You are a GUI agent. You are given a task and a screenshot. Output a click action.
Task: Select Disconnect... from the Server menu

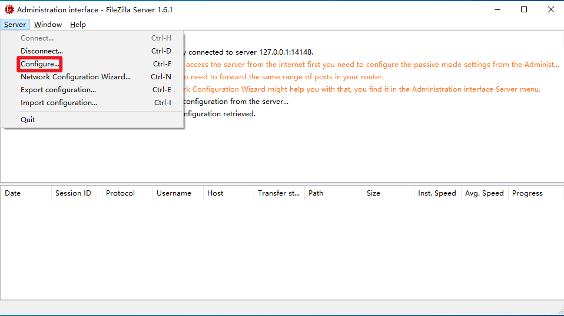pos(42,51)
